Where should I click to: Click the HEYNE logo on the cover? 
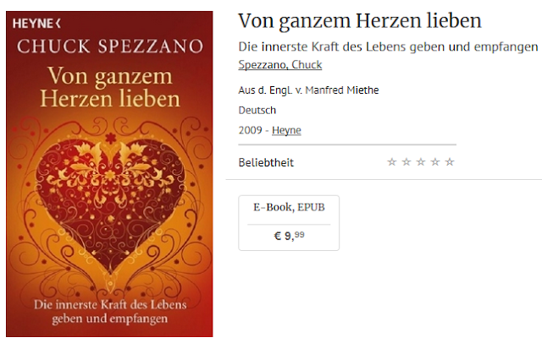click(x=36, y=24)
